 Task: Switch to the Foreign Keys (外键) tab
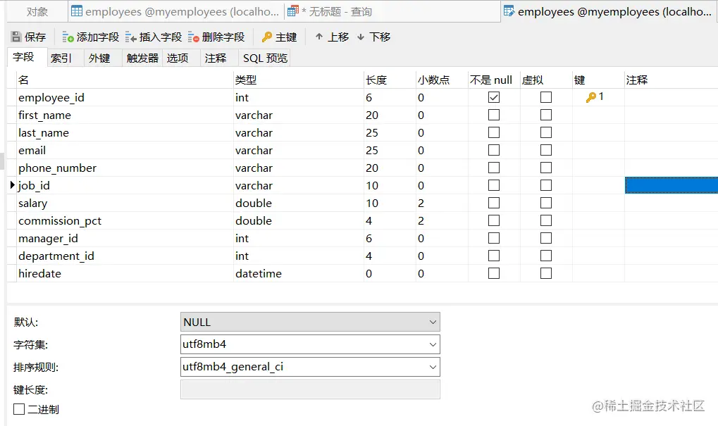coord(103,58)
